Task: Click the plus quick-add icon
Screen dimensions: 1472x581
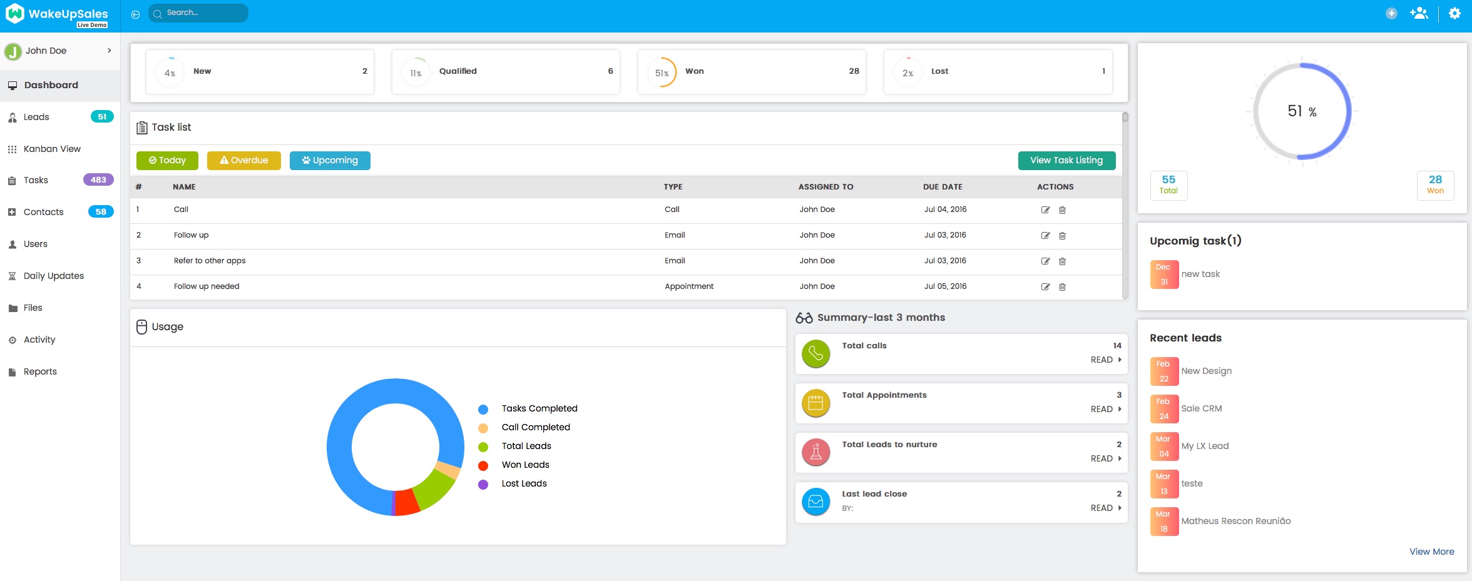Action: click(x=1391, y=14)
